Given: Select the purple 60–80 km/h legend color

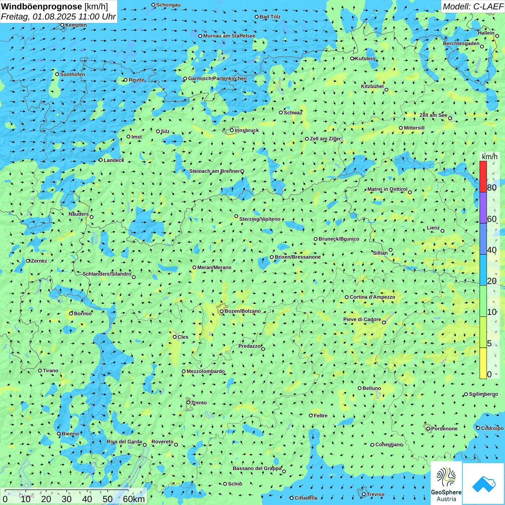Looking at the screenshot, I should click(483, 208).
